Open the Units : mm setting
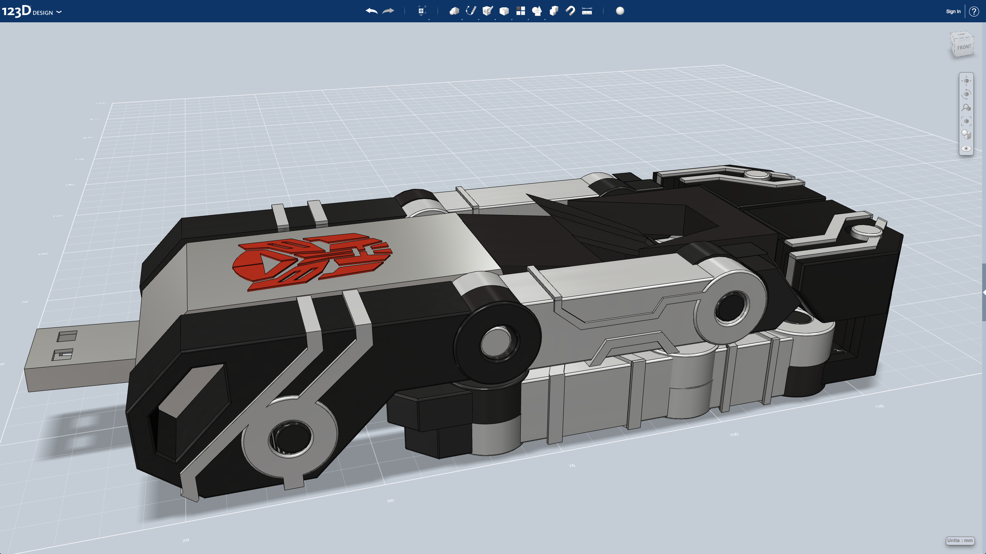Image resolution: width=986 pixels, height=554 pixels. pos(960,541)
